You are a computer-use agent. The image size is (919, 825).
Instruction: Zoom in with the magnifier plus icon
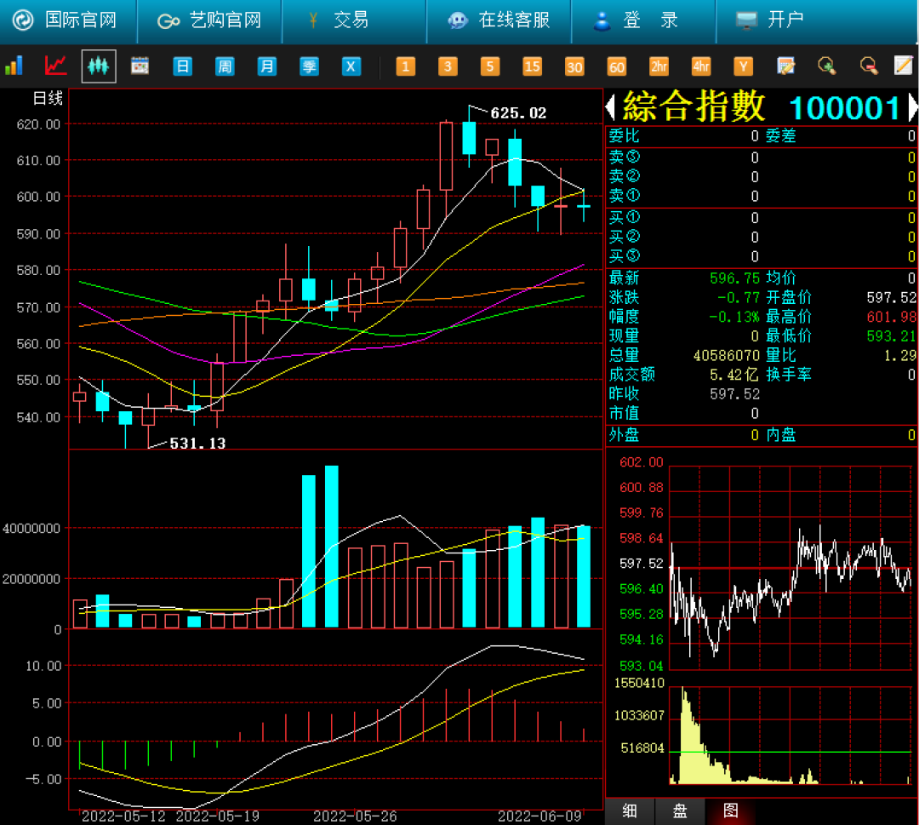click(x=827, y=66)
